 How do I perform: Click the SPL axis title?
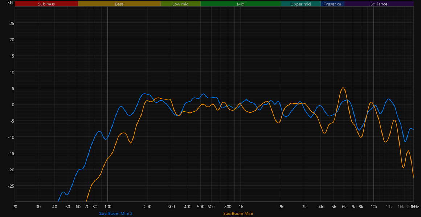point(11,3)
